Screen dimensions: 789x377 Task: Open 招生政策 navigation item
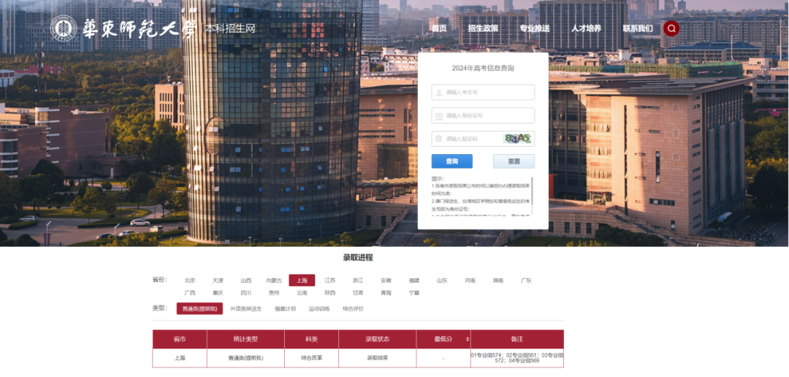pos(483,28)
